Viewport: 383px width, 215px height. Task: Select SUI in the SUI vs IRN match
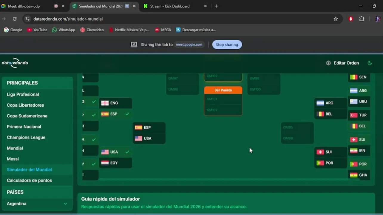coord(359,140)
